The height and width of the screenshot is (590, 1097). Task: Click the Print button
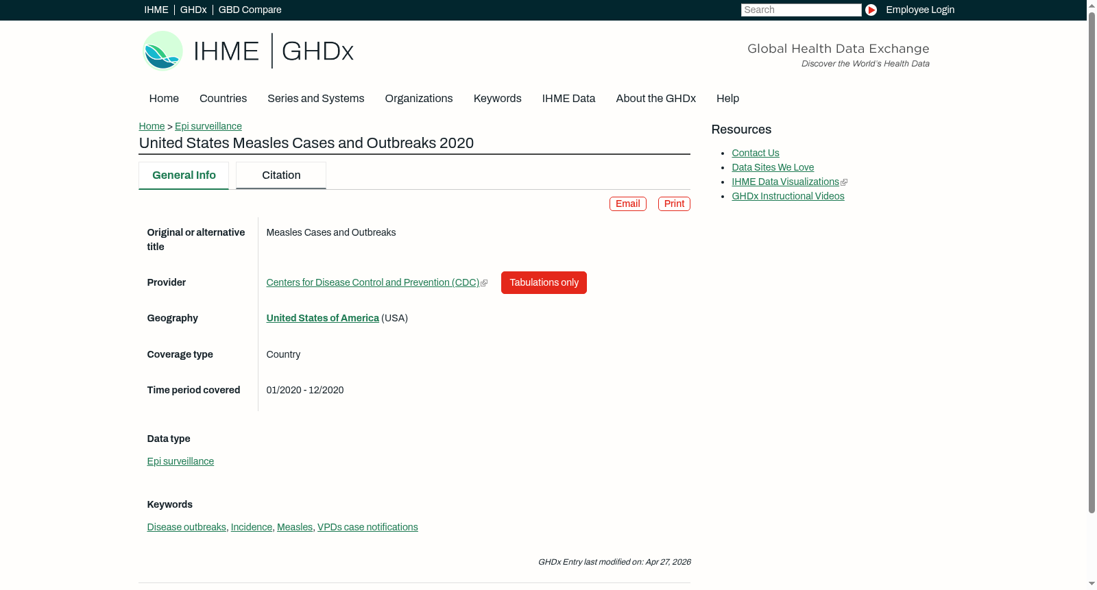[674, 204]
